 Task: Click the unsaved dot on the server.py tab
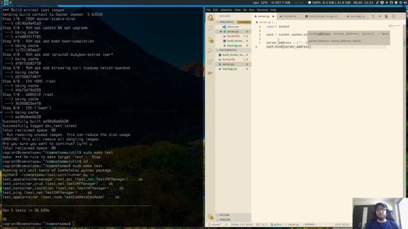(273, 17)
